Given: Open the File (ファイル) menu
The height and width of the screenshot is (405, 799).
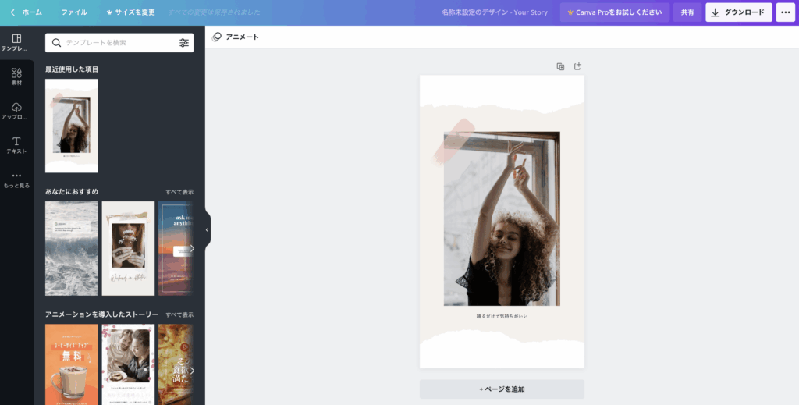Looking at the screenshot, I should coord(74,12).
